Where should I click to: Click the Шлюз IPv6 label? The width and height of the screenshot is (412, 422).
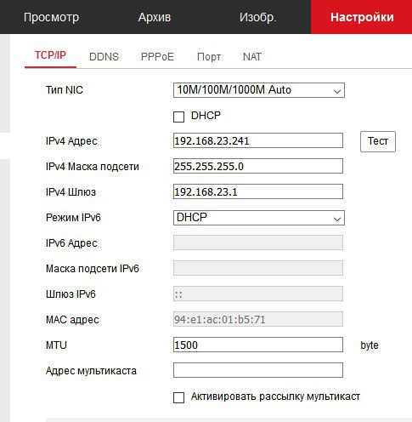coord(71,294)
